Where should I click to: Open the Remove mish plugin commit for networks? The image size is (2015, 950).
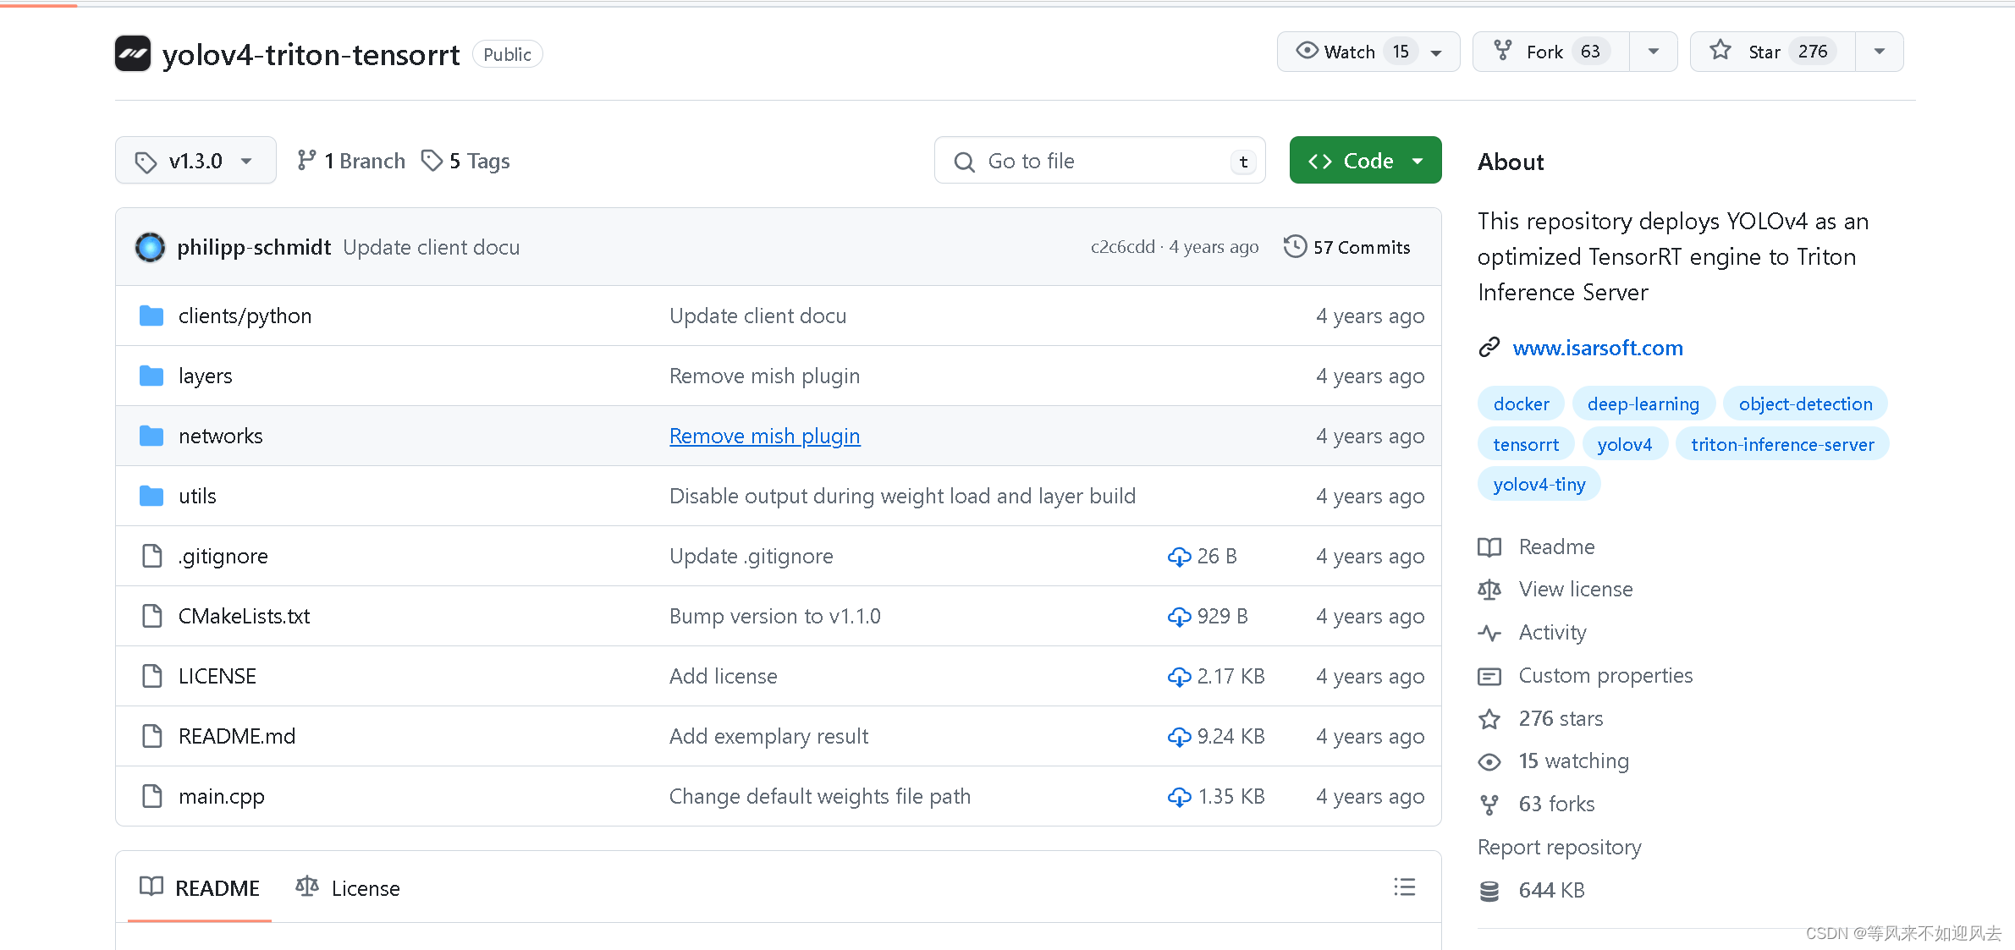pos(764,436)
